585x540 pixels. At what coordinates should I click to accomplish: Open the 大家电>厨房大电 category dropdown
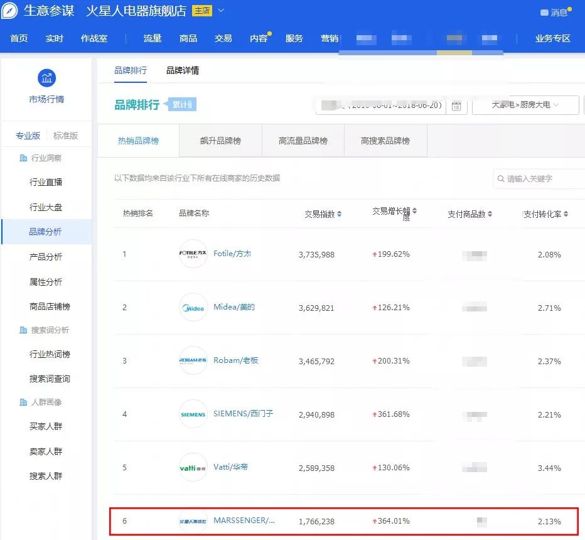pyautogui.click(x=525, y=105)
